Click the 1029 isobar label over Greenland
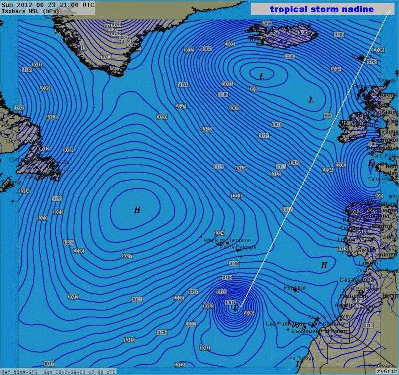This screenshot has width=399, height=375. 116,24
